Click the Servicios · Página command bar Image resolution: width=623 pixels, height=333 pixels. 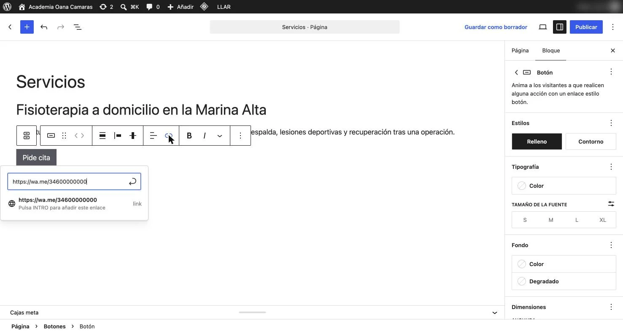click(x=305, y=27)
